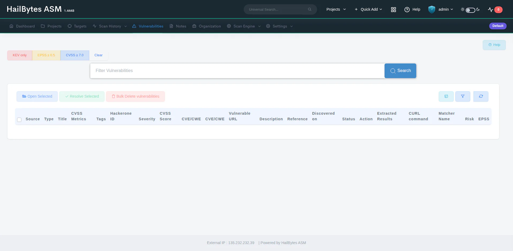Click the table layout view icon button
Image resolution: width=513 pixels, height=251 pixels.
click(446, 96)
